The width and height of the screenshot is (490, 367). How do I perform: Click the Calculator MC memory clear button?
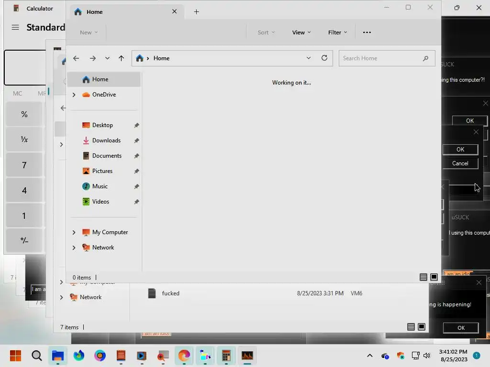18,93
